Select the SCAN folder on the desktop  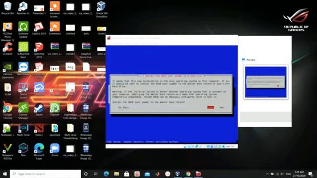pos(8,89)
